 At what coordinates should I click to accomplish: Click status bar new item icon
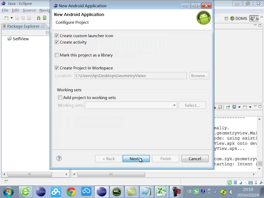(6, 181)
